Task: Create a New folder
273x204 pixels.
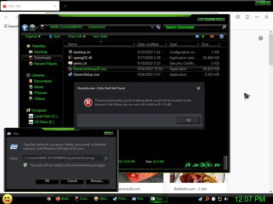Action: [x=101, y=36]
